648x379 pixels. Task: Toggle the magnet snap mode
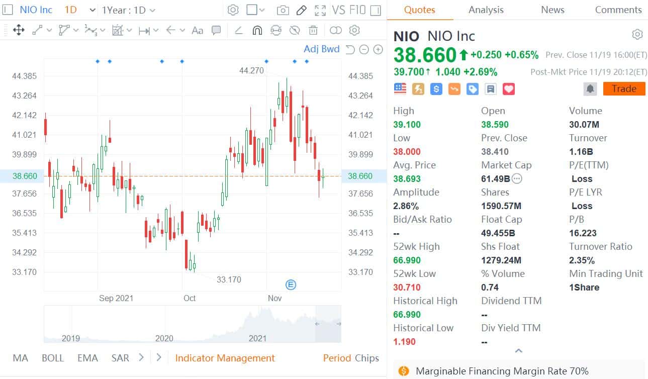tap(257, 30)
